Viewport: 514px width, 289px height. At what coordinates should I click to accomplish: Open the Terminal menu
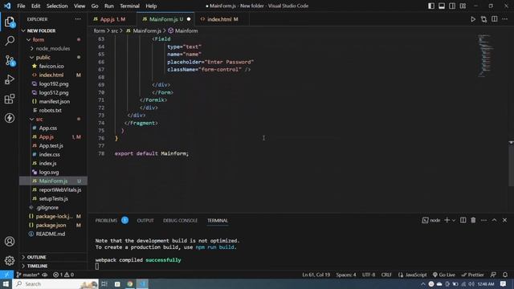pyautogui.click(x=129, y=6)
